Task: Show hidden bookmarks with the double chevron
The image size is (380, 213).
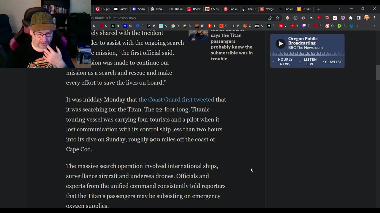Action: (x=374, y=26)
